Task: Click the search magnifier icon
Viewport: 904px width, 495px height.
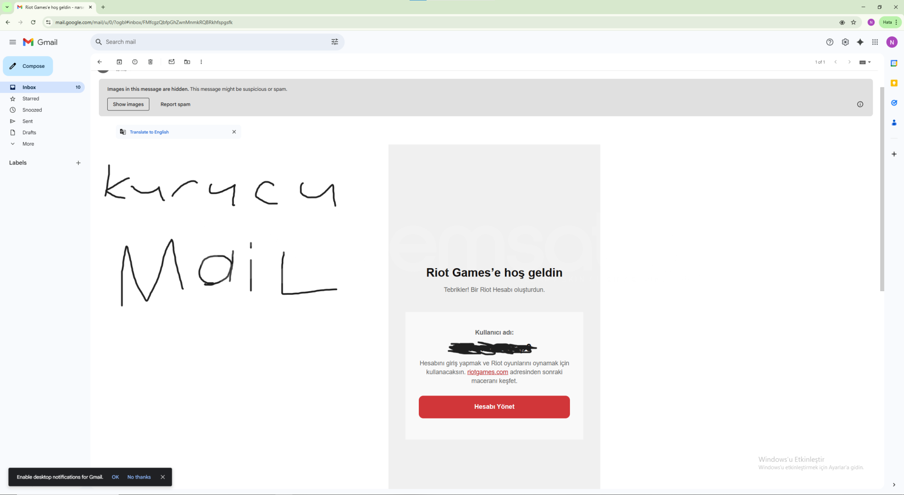Action: [x=99, y=42]
